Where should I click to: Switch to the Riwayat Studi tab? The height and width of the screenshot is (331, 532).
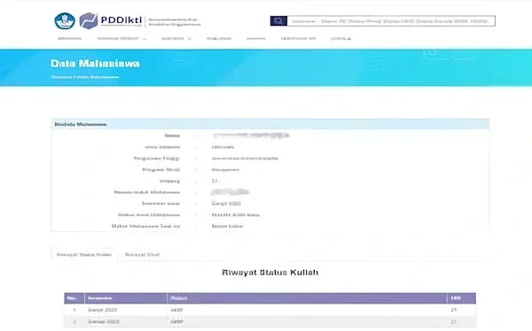(x=142, y=255)
